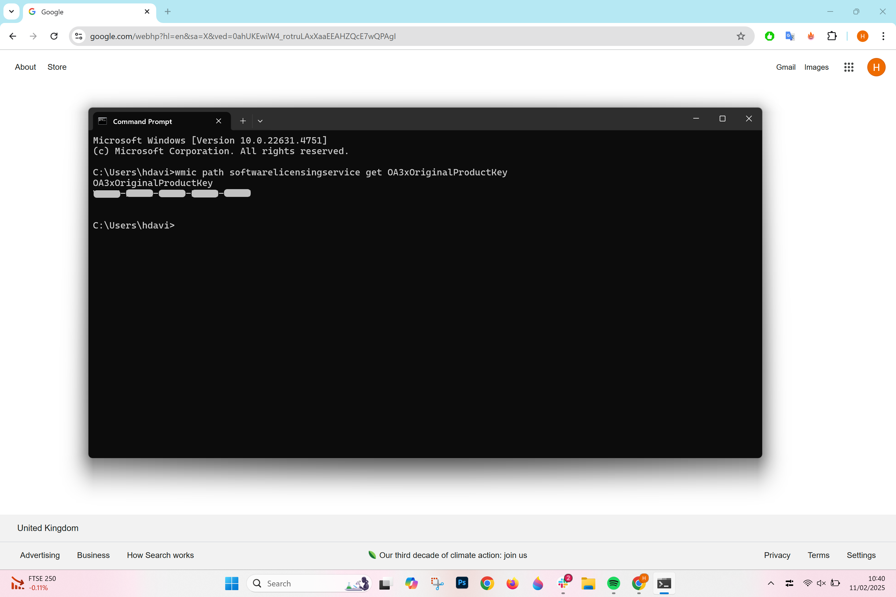Image resolution: width=896 pixels, height=597 pixels.
Task: Close the Google browser tab
Action: point(147,12)
